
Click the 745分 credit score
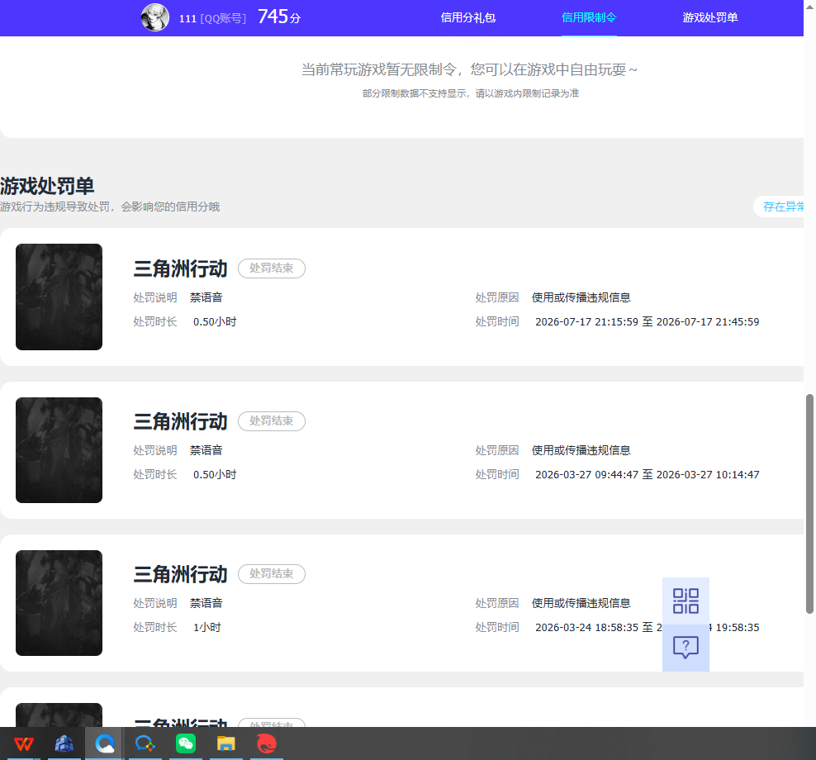[x=279, y=17]
